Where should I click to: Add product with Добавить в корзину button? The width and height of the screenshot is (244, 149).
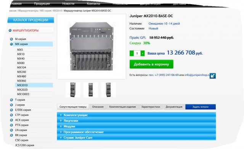(x=151, y=64)
